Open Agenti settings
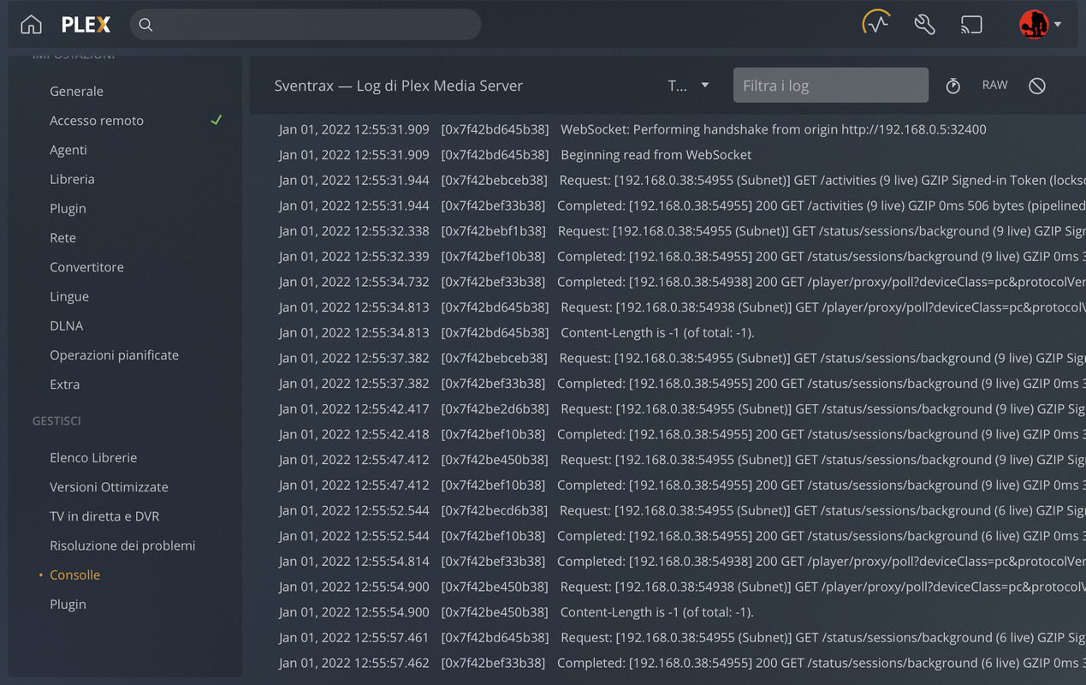This screenshot has width=1086, height=685. point(68,150)
